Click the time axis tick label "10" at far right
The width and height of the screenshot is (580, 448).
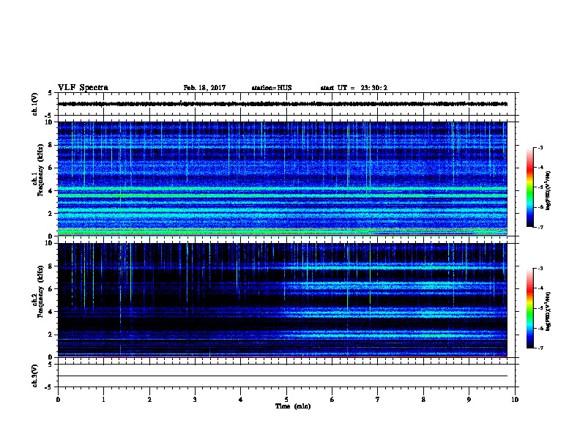pyautogui.click(x=515, y=400)
